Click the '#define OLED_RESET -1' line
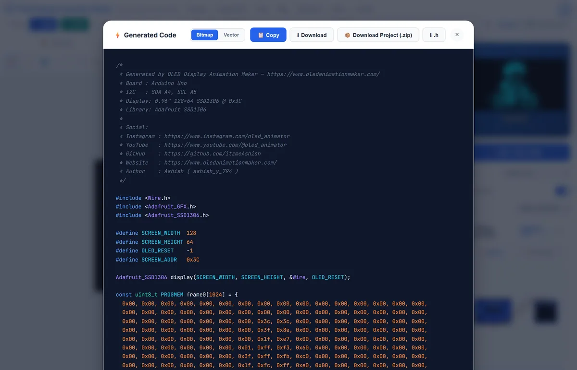Image resolution: width=577 pixels, height=370 pixels. tap(154, 251)
